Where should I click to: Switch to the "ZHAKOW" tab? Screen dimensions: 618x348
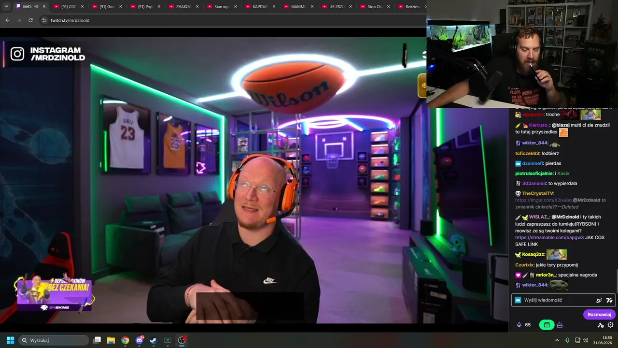tap(184, 7)
